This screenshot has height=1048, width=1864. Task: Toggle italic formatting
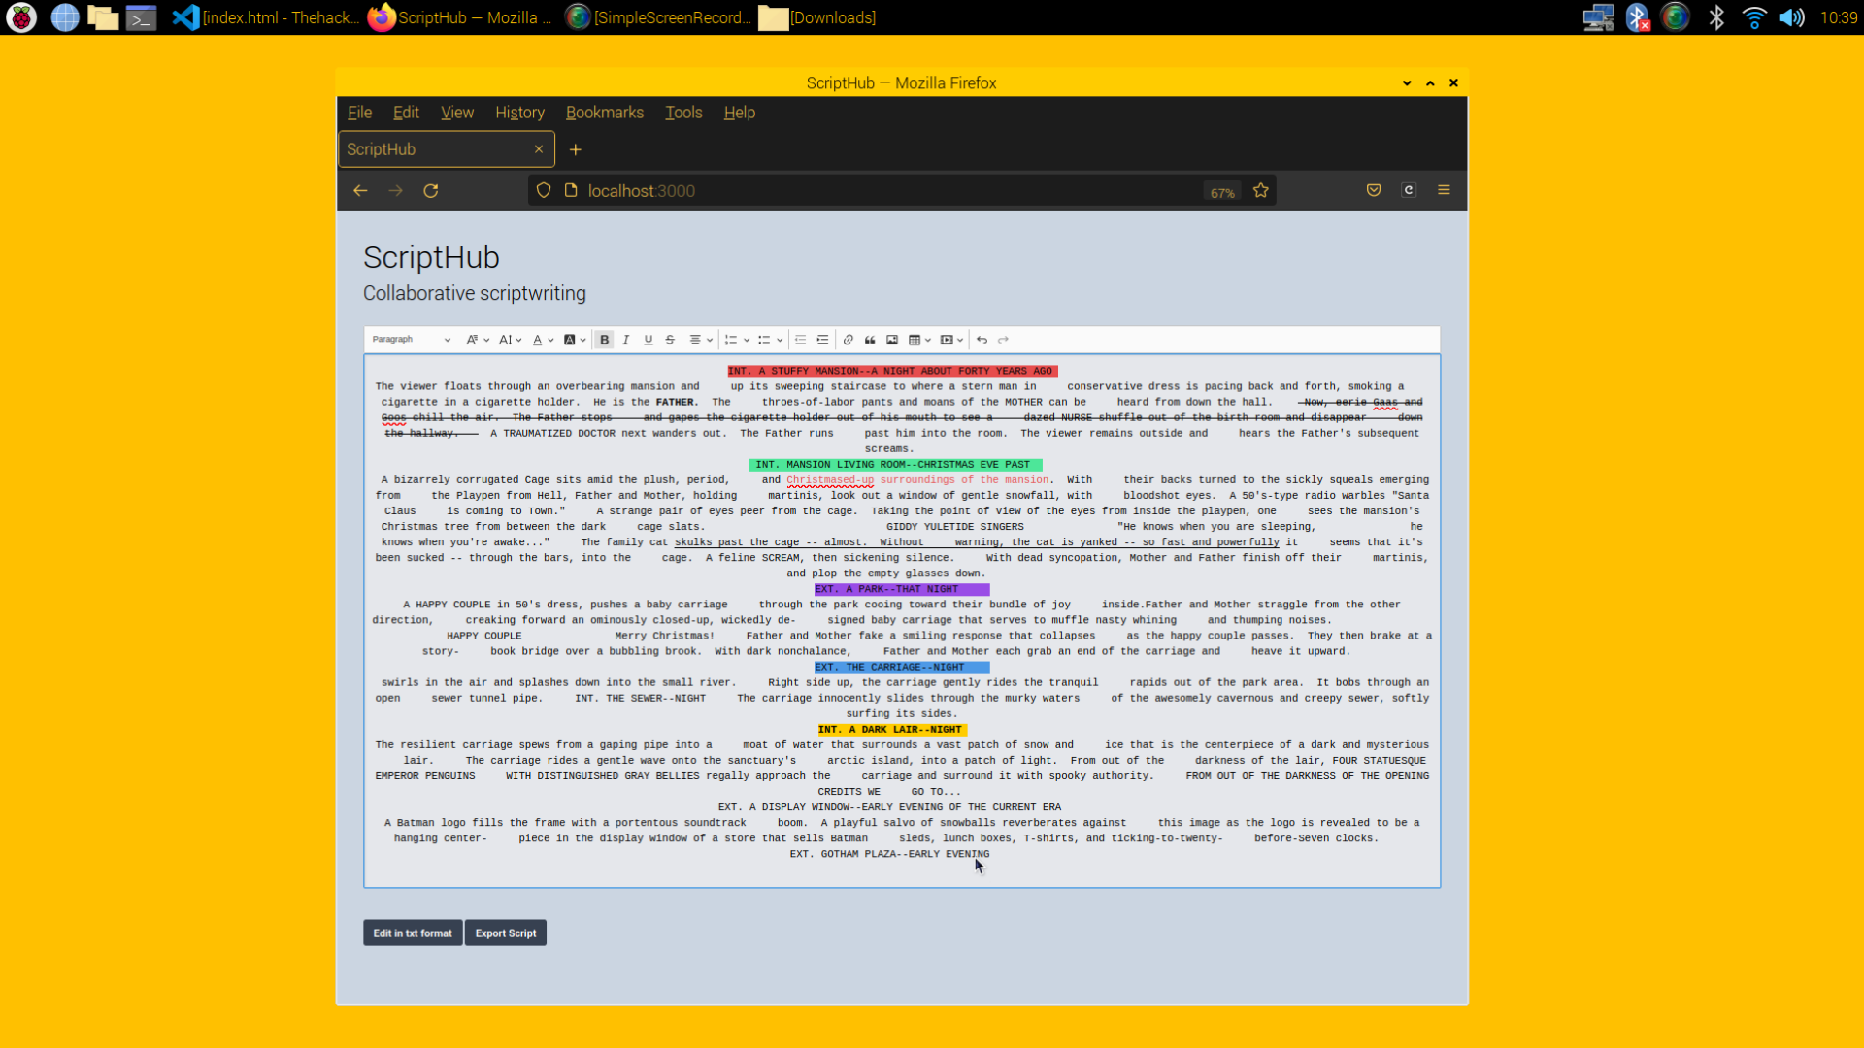[x=626, y=340]
